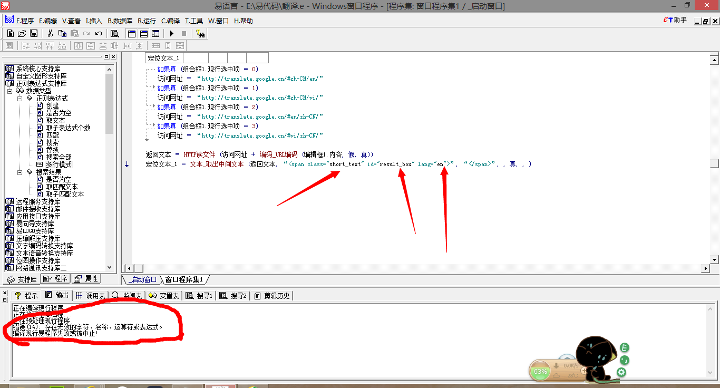Viewport: 720px width, 388px height.
Task: Switch to the 支持库 panel tab
Action: (x=22, y=279)
